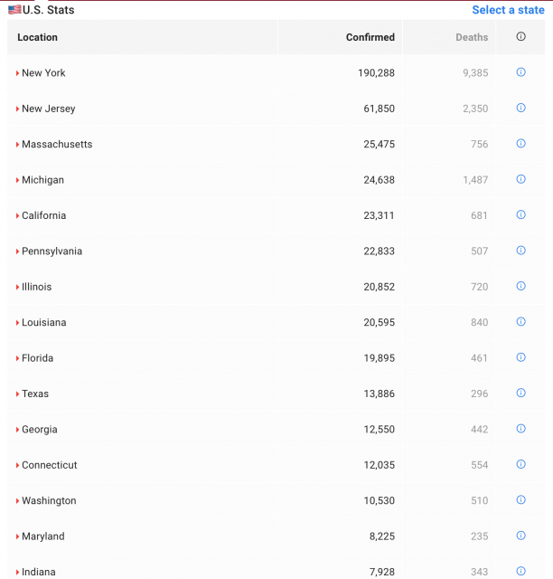This screenshot has height=579, width=553.
Task: Click Massachusetts row info icon
Action: pyautogui.click(x=520, y=144)
